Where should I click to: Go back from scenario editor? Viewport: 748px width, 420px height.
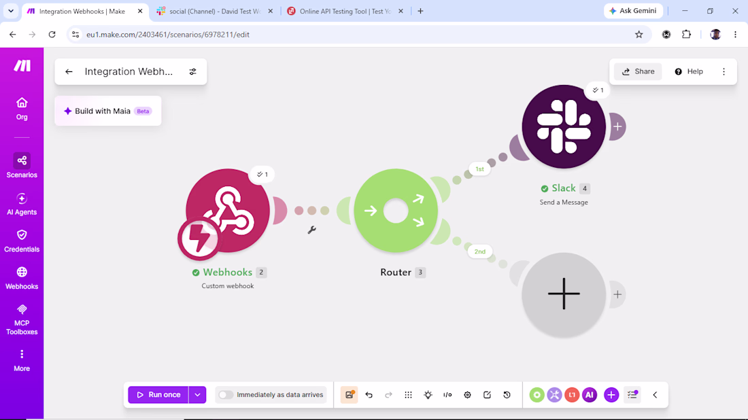point(69,71)
